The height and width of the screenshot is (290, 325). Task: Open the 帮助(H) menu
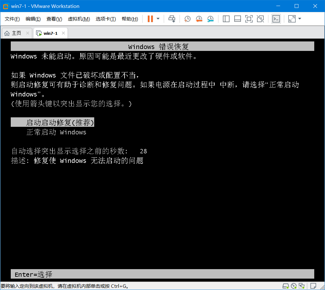click(x=130, y=19)
